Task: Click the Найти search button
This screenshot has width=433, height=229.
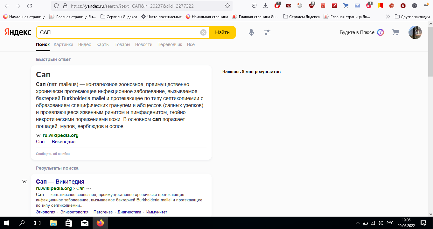Action: coord(222,32)
